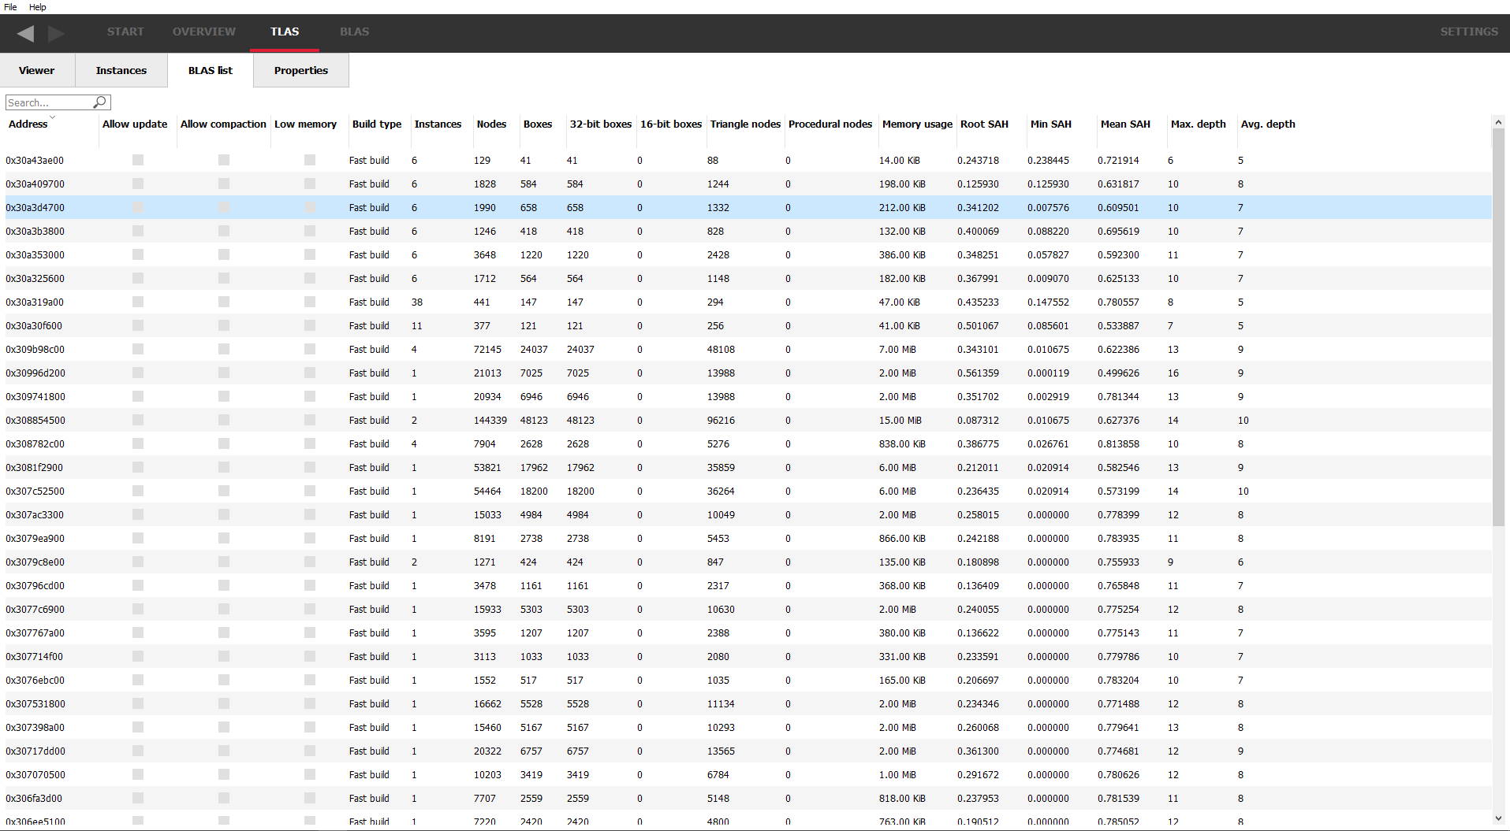
Task: Click node count 144339
Action: coord(490,420)
